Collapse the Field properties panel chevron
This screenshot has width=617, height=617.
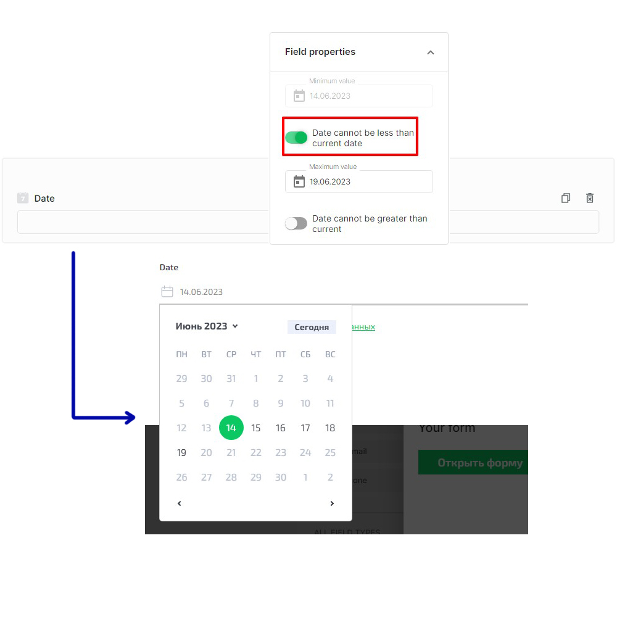pyautogui.click(x=431, y=52)
